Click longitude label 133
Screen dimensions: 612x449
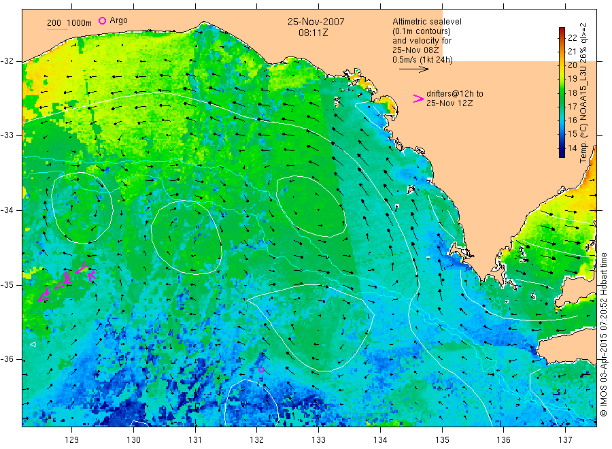coord(318,440)
